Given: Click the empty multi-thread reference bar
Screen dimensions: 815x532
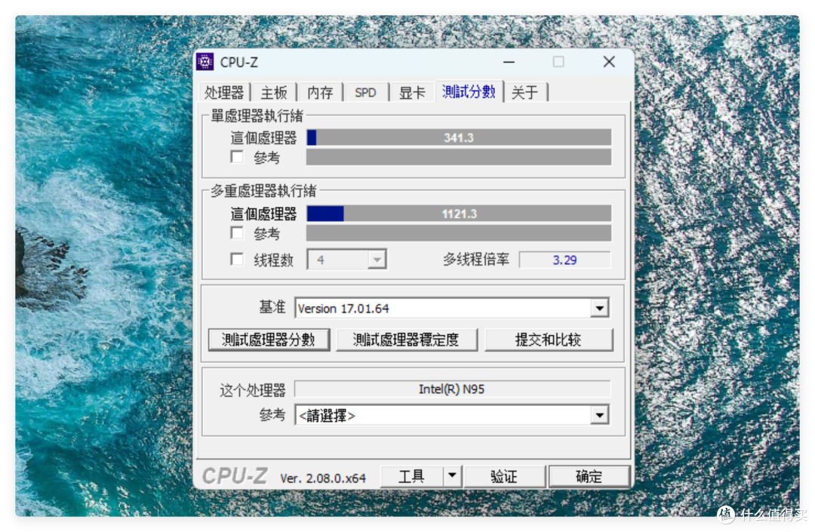Looking at the screenshot, I should coord(459,233).
